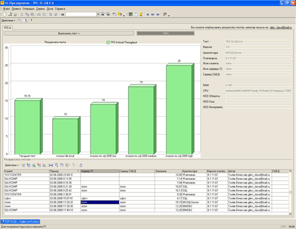Click the Open file toolbar icon

click(10, 14)
